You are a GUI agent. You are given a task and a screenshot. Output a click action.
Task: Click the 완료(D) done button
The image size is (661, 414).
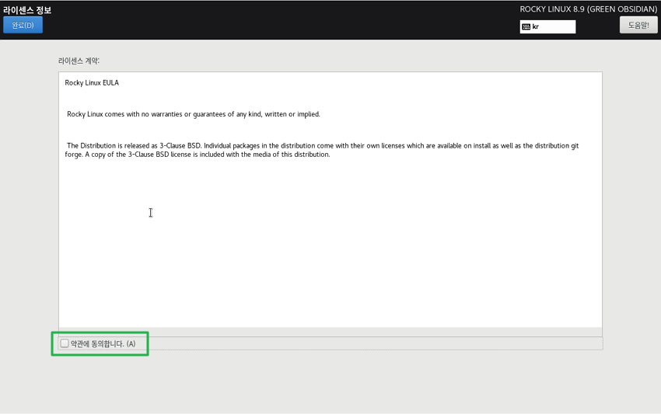point(23,26)
